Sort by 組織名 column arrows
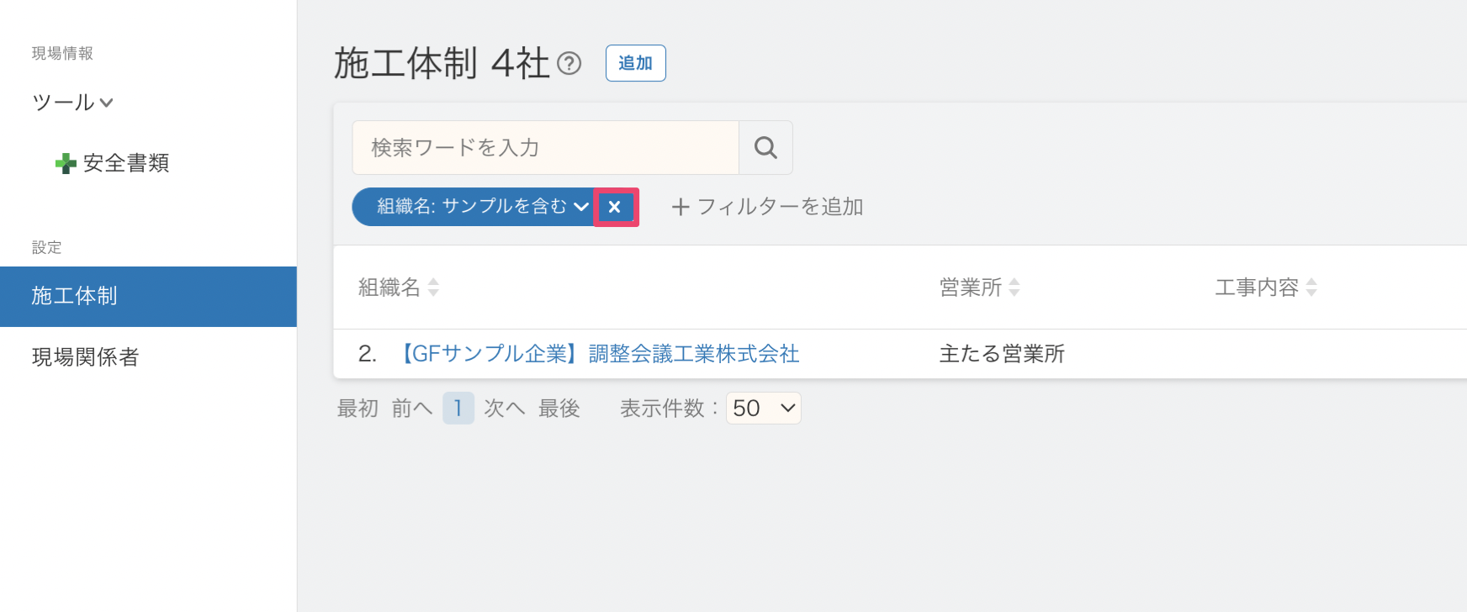Screen dimensions: 1467x612 [x=433, y=288]
